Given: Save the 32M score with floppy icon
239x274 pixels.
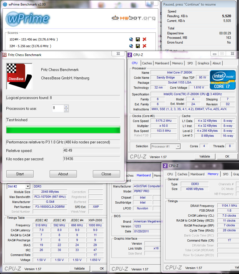Looking at the screenshot, I should pyautogui.click(x=138, y=46).
